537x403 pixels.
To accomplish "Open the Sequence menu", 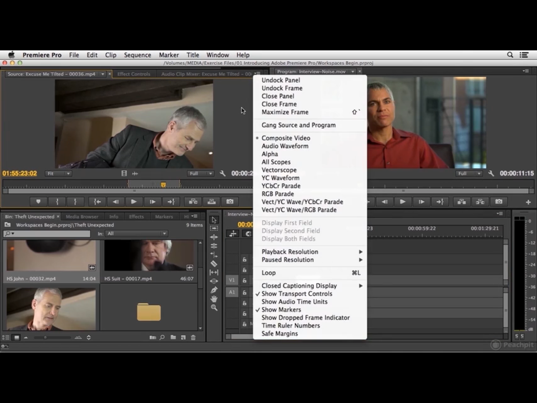I will (137, 55).
